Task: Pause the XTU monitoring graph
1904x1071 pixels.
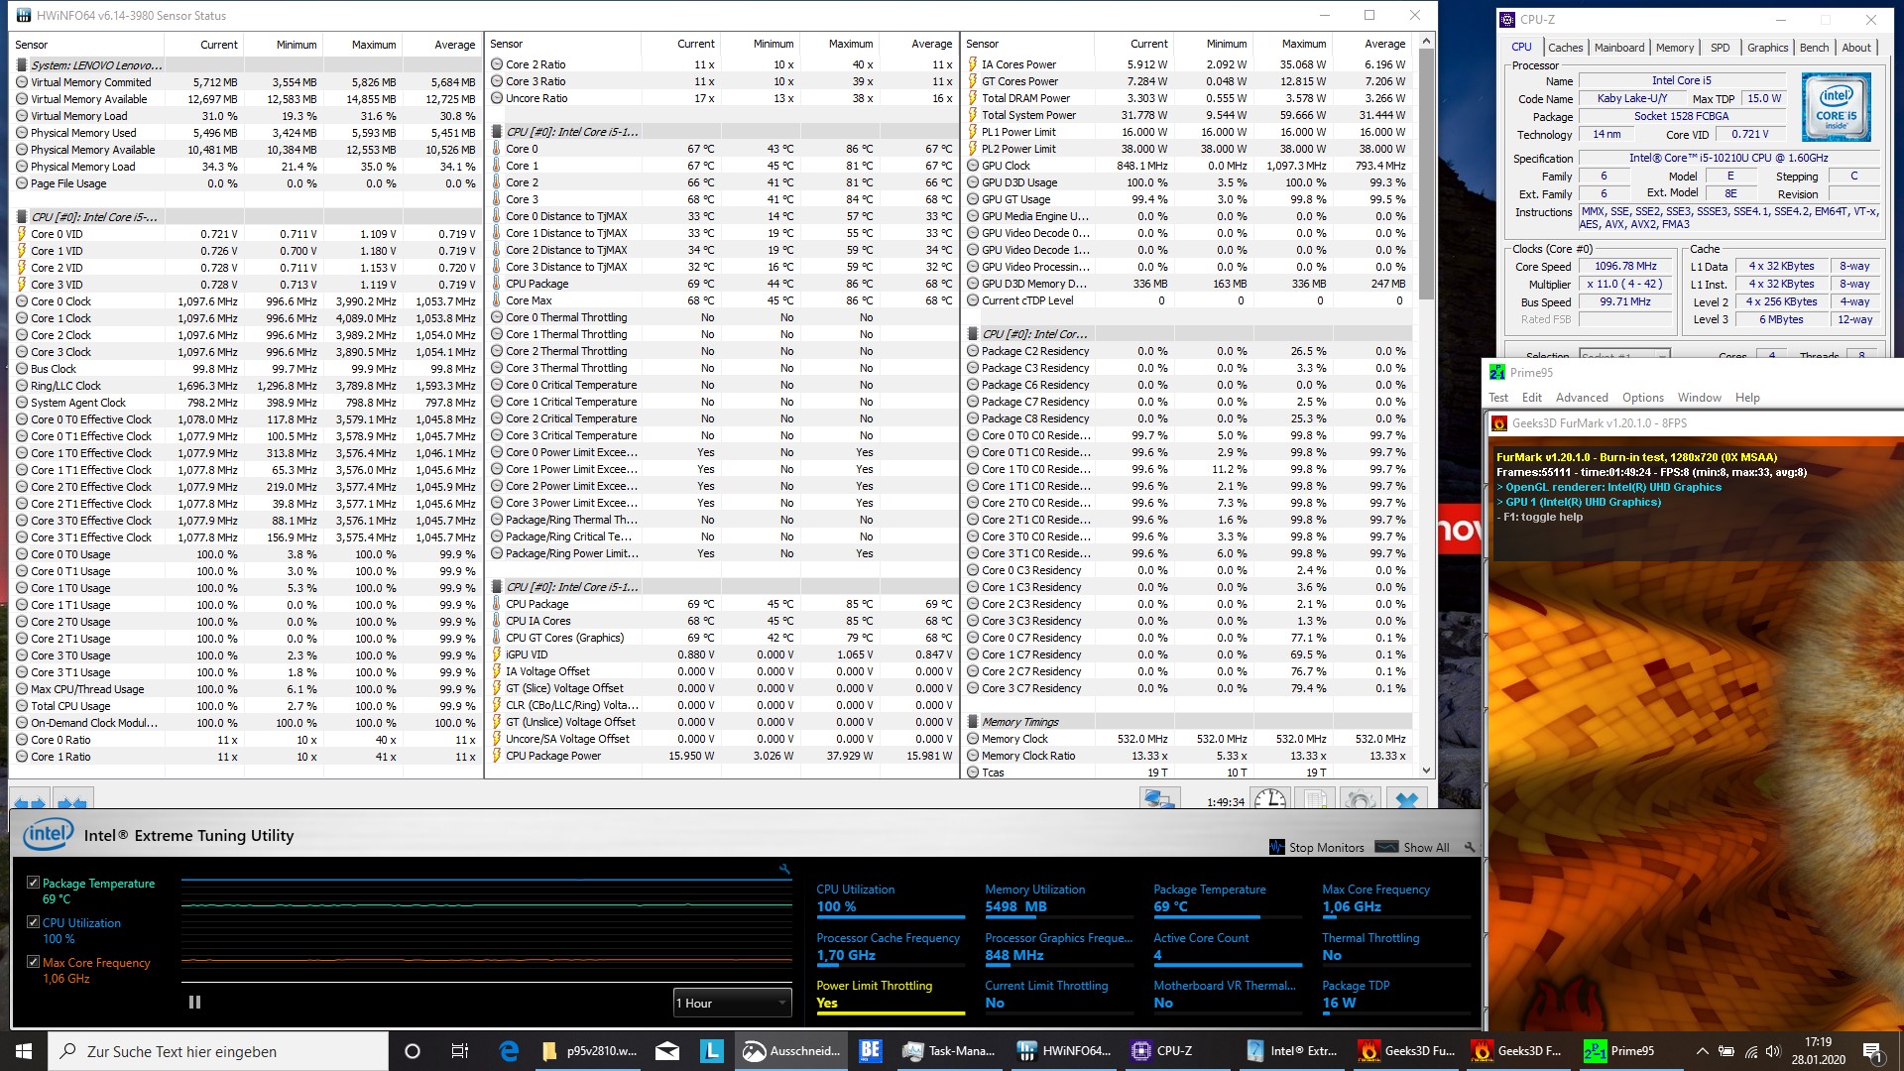Action: (194, 1003)
